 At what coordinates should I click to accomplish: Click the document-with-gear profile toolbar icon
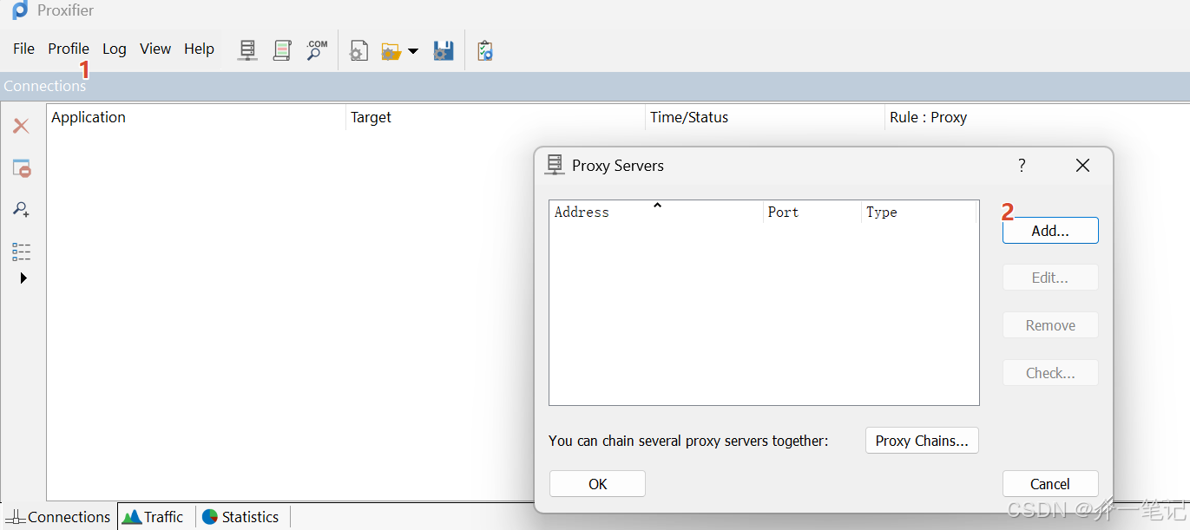[x=358, y=51]
